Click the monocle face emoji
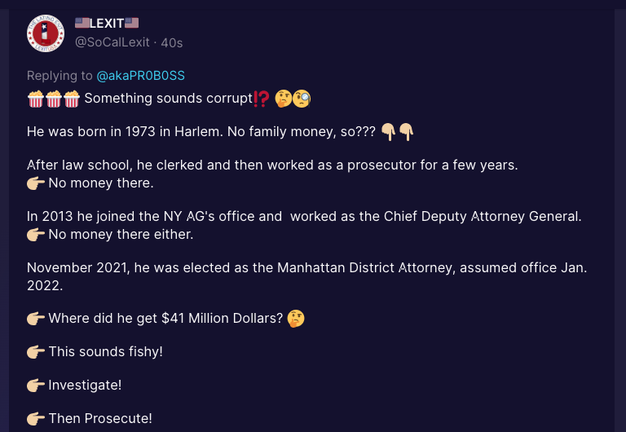This screenshot has width=626, height=432. click(x=302, y=99)
